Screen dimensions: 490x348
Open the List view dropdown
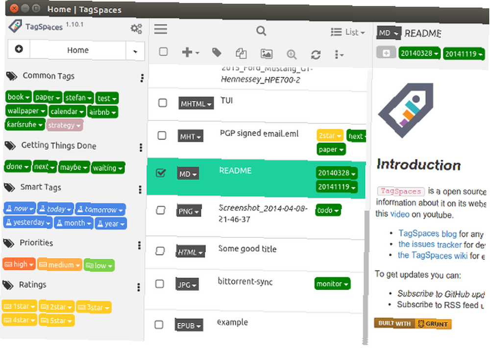click(348, 32)
